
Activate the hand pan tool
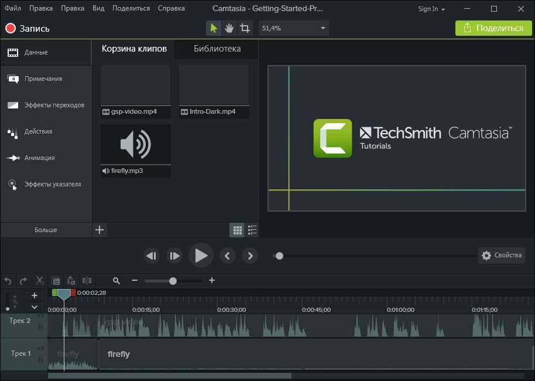(229, 28)
